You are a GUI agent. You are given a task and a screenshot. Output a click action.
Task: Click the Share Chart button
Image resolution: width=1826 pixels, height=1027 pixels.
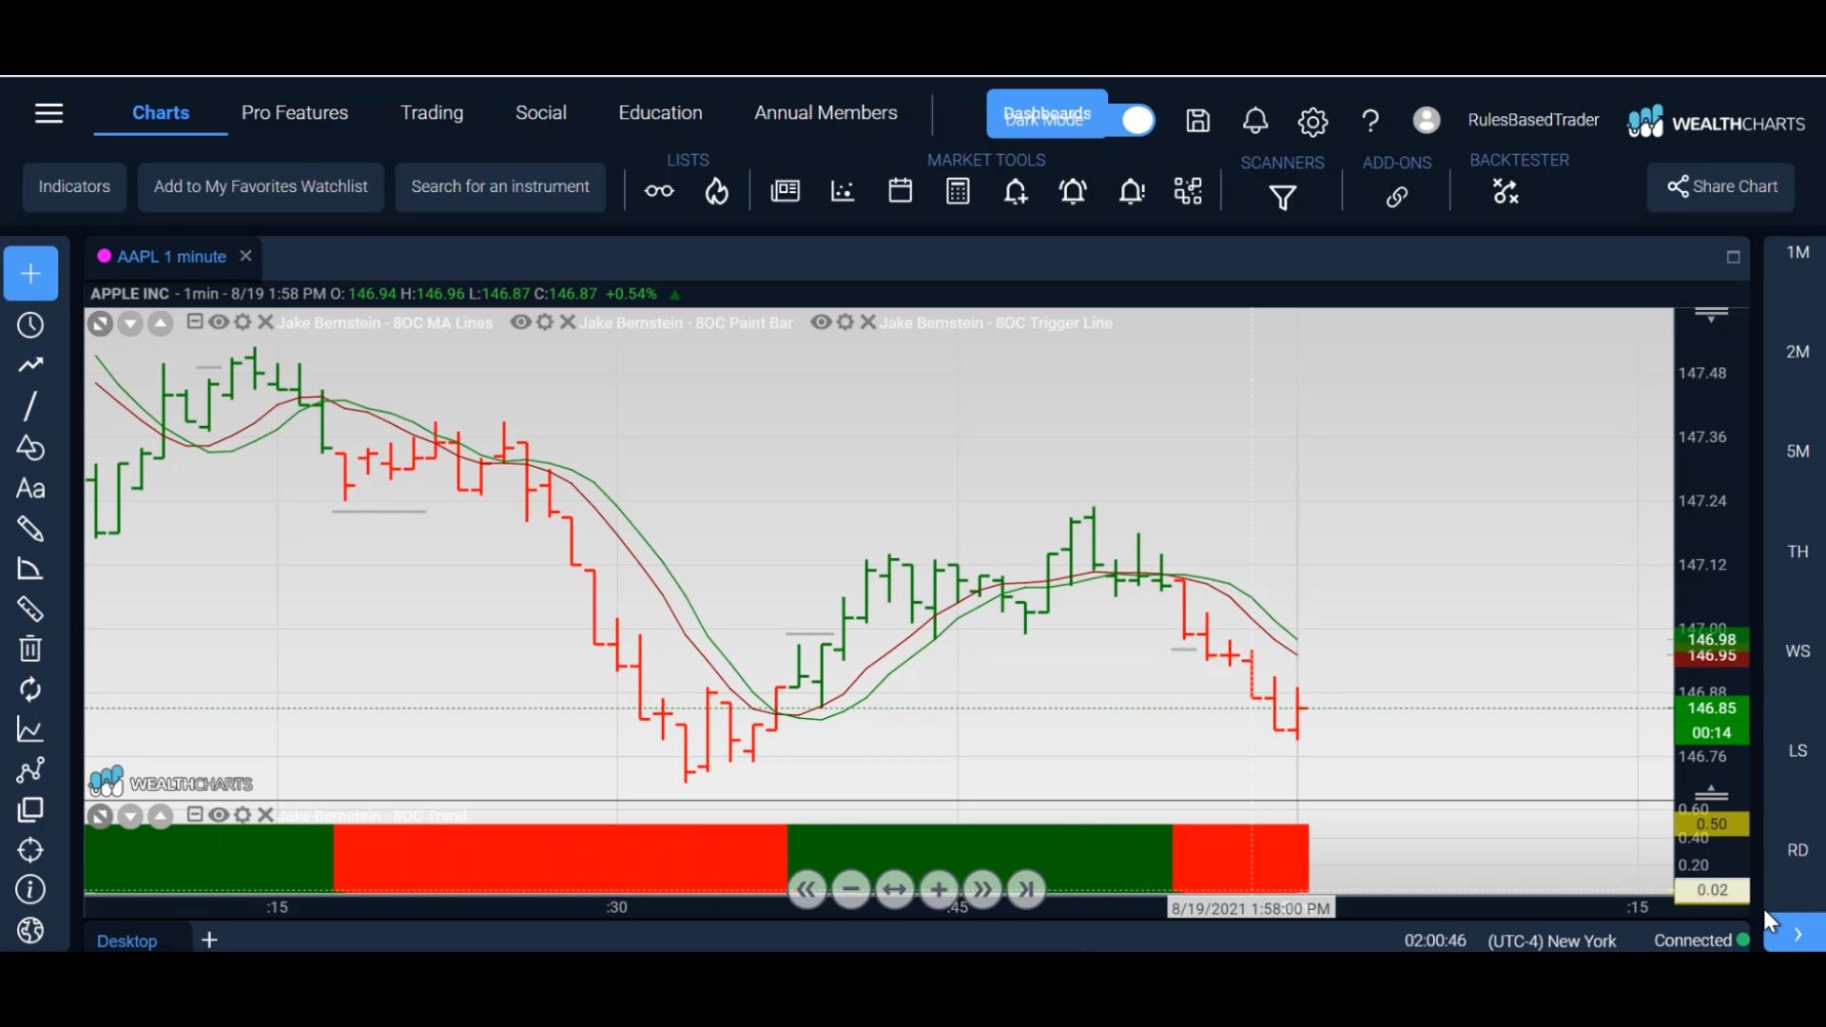1721,187
